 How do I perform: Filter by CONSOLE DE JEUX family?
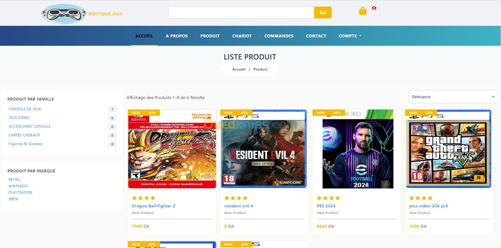pos(25,109)
